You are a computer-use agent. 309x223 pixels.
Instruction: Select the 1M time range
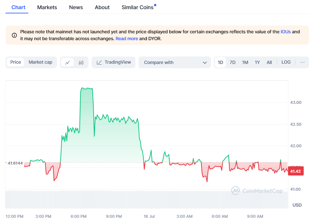tap(245, 62)
